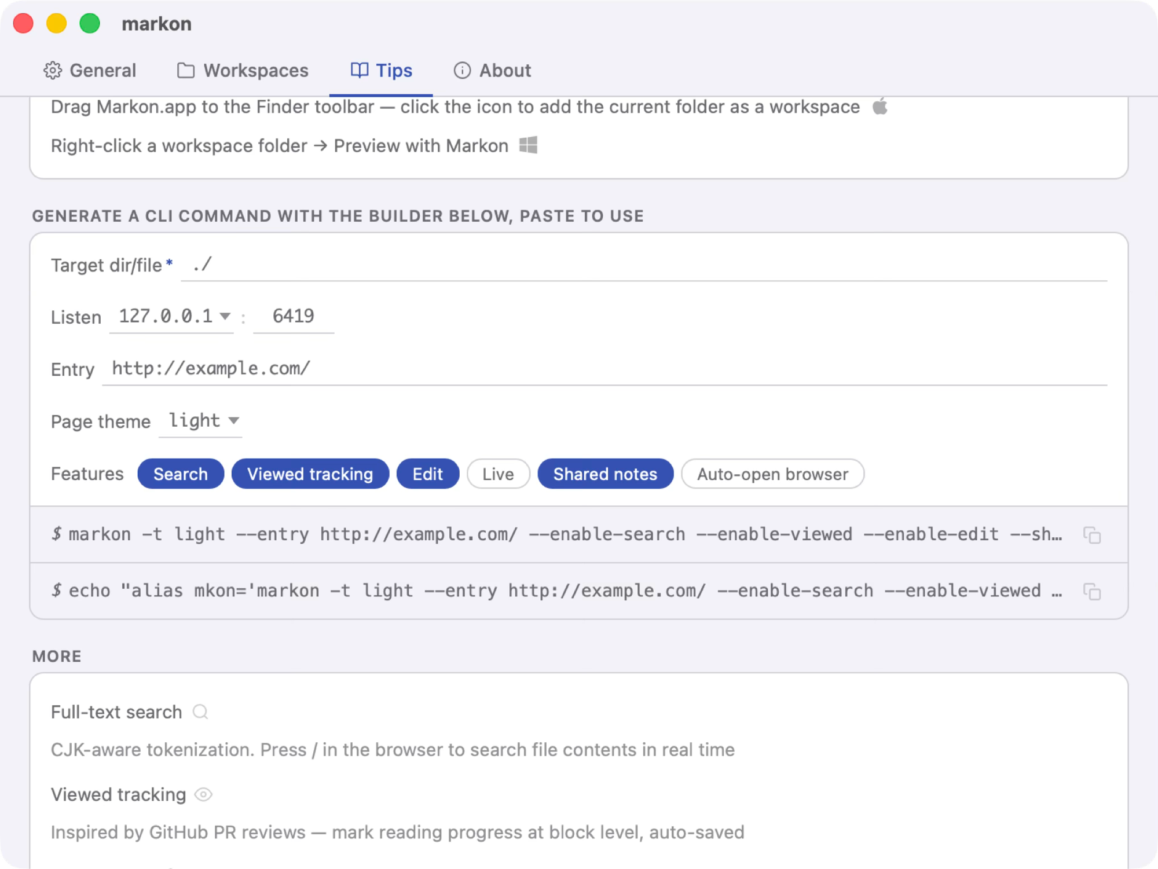Open the Listen address 127.0.0.1 dropdown
The image size is (1158, 869).
172,316
